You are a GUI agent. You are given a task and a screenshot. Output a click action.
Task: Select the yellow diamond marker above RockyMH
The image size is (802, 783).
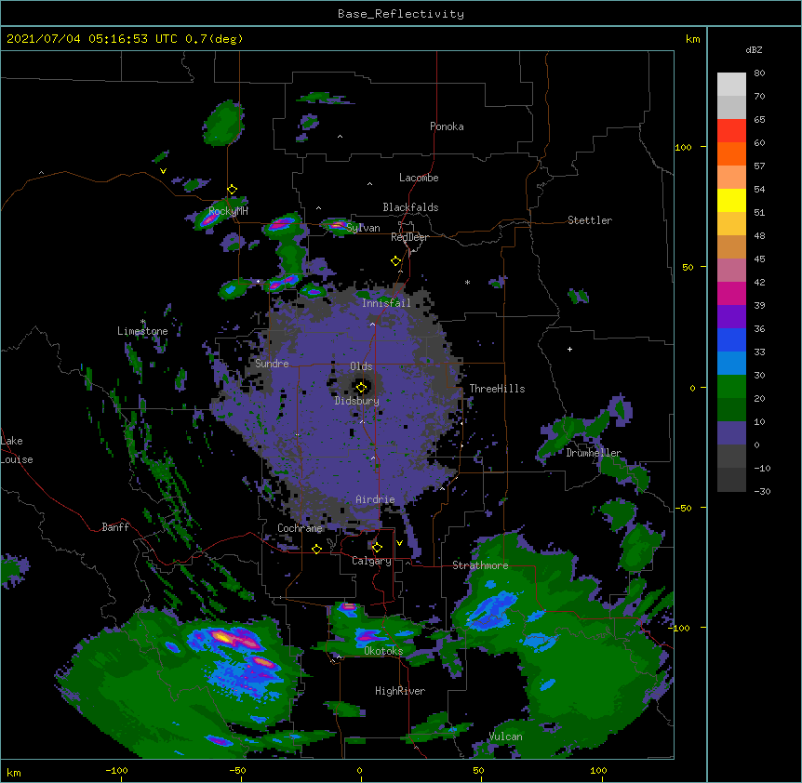pos(232,190)
